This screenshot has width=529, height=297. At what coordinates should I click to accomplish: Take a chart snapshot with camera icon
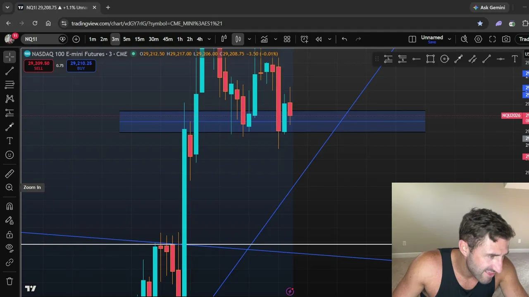(506, 39)
